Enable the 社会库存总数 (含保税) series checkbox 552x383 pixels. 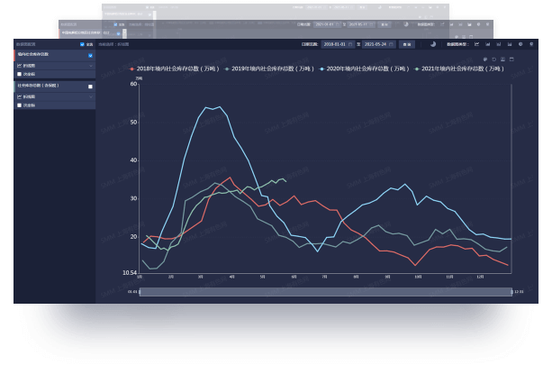(x=90, y=86)
